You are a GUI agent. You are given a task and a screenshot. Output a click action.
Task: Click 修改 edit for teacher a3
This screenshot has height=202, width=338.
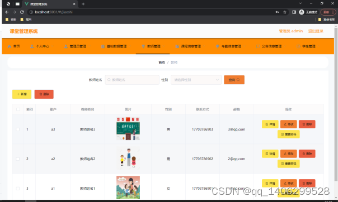[x=289, y=124]
